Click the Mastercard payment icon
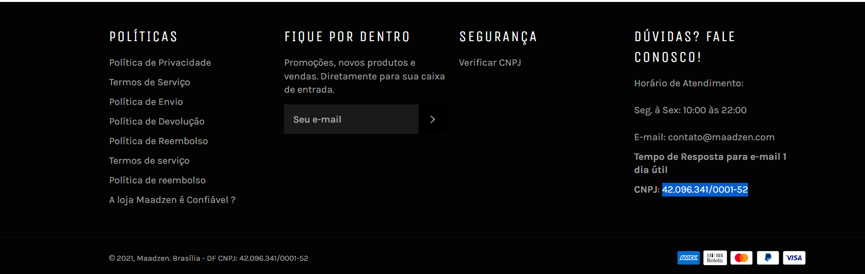This screenshot has height=274, width=865. (741, 258)
